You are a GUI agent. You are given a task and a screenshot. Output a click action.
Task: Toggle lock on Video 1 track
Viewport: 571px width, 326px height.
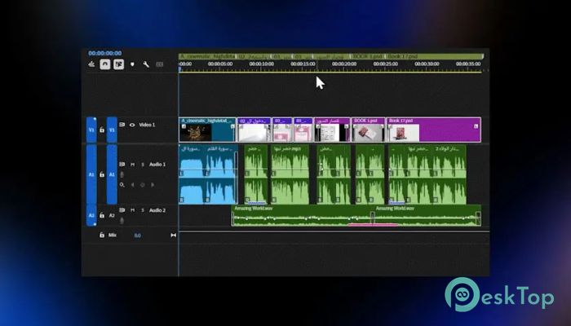[102, 130]
